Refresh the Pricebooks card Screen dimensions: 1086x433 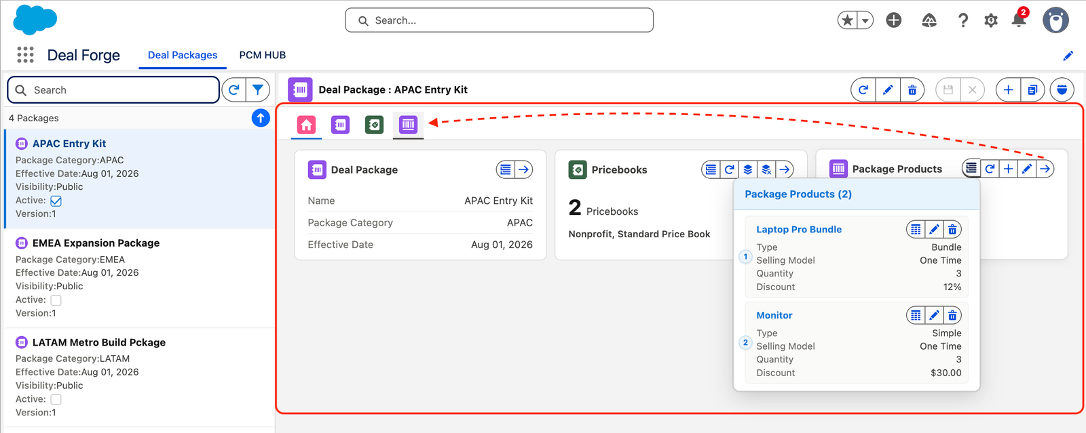(729, 169)
